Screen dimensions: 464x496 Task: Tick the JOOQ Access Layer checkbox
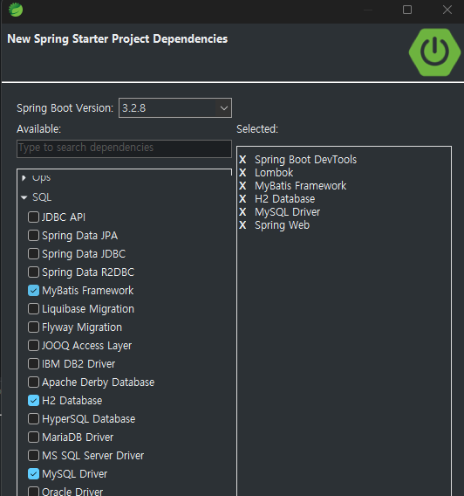[x=33, y=346]
